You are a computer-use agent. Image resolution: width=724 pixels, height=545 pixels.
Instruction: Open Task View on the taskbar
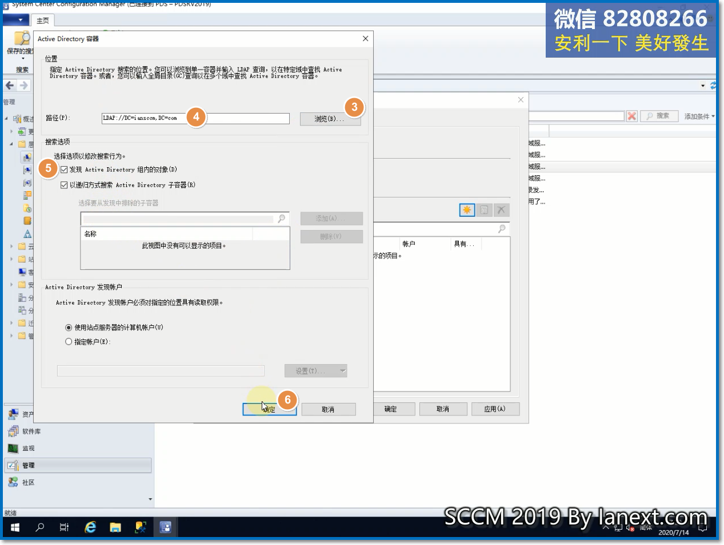pyautogui.click(x=65, y=527)
